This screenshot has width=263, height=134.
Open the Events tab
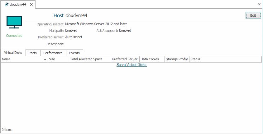click(74, 53)
